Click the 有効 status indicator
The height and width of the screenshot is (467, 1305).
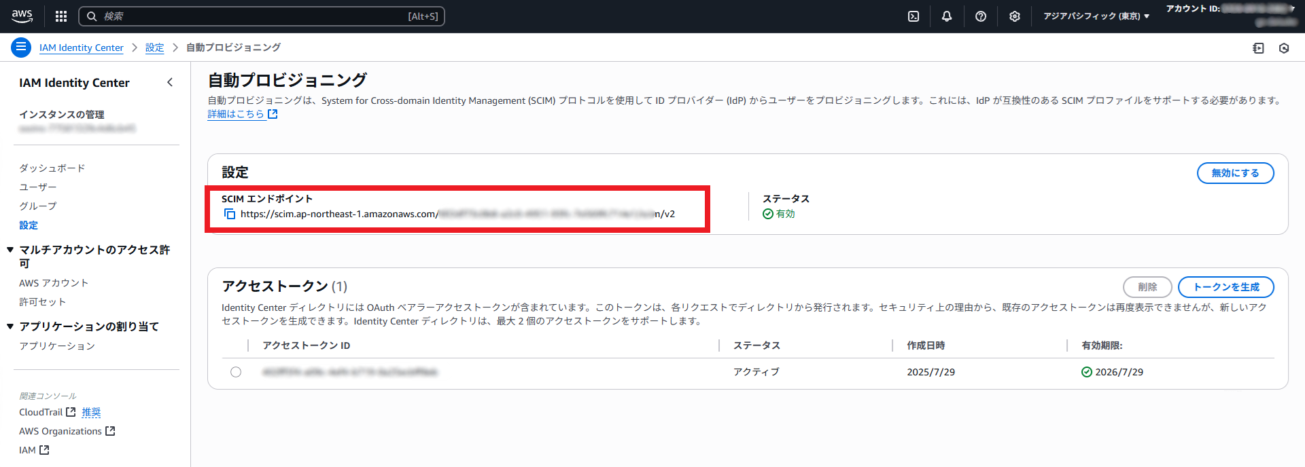779,214
